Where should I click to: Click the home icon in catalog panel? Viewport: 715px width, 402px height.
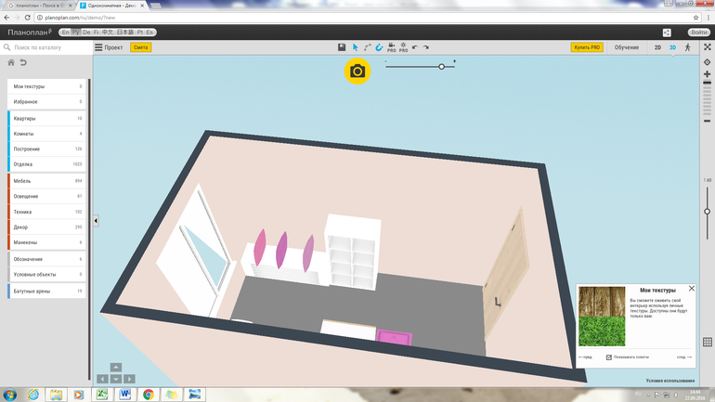click(x=11, y=62)
